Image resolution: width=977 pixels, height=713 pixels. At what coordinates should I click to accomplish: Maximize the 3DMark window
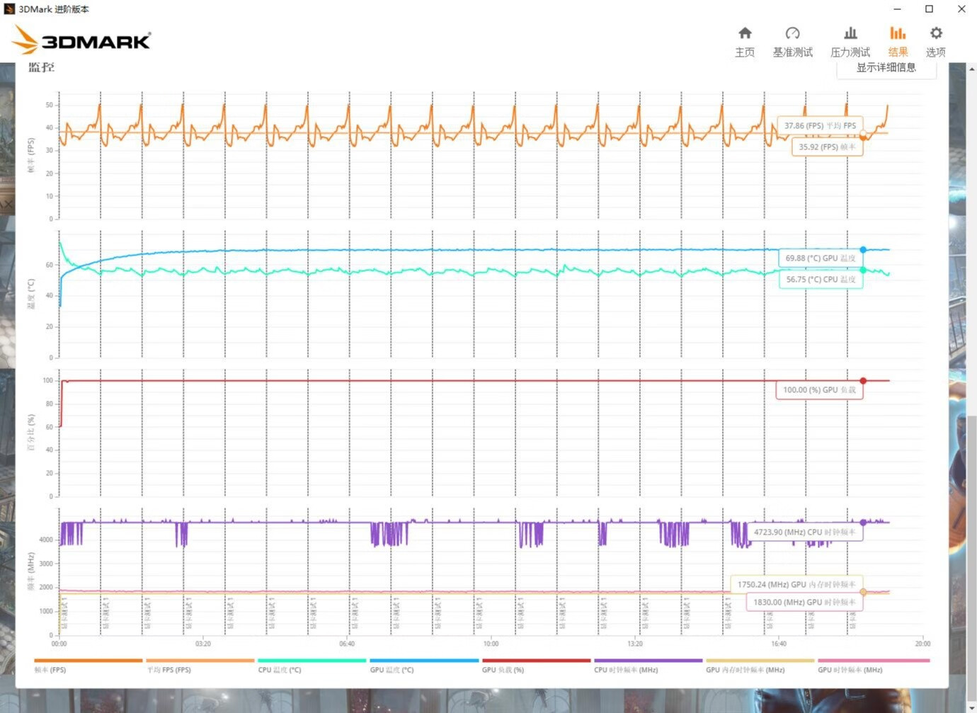pyautogui.click(x=929, y=9)
